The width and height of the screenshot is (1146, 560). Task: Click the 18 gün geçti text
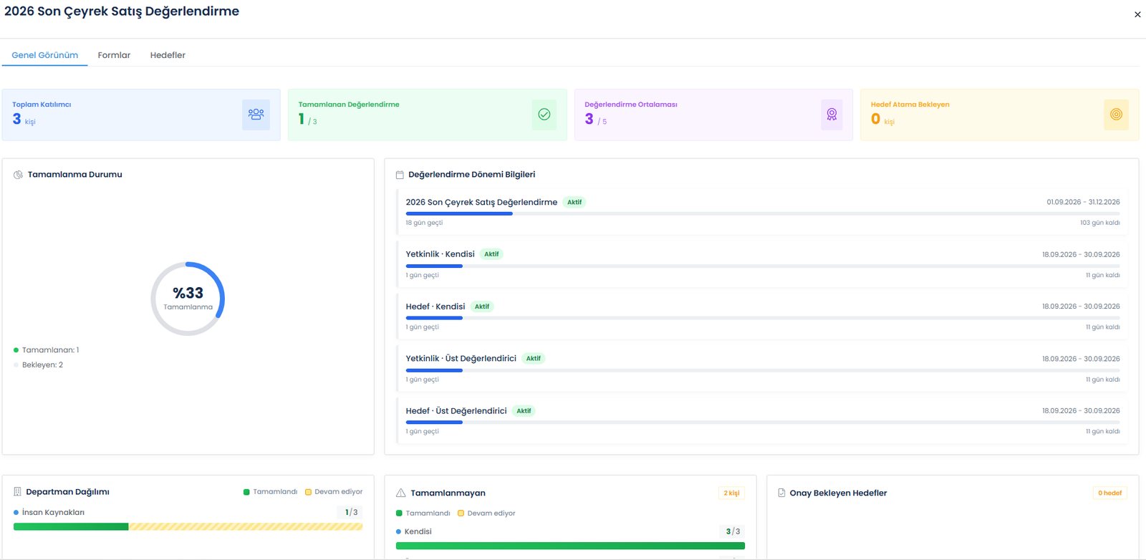tap(424, 223)
